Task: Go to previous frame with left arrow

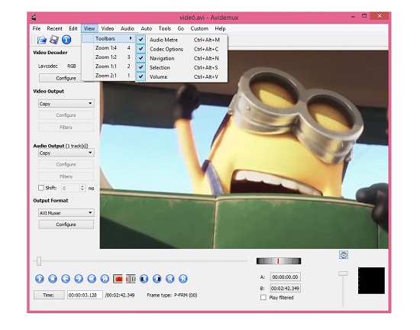Action: (66, 279)
